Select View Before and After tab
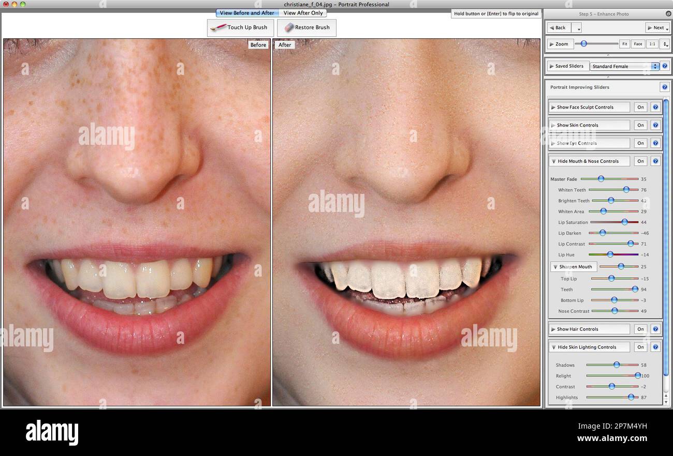673x456 pixels. point(247,13)
